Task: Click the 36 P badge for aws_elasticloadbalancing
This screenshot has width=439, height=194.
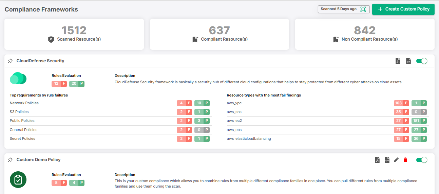Action: [x=419, y=139]
